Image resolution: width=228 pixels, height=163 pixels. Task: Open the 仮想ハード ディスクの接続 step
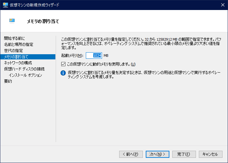[24, 69]
